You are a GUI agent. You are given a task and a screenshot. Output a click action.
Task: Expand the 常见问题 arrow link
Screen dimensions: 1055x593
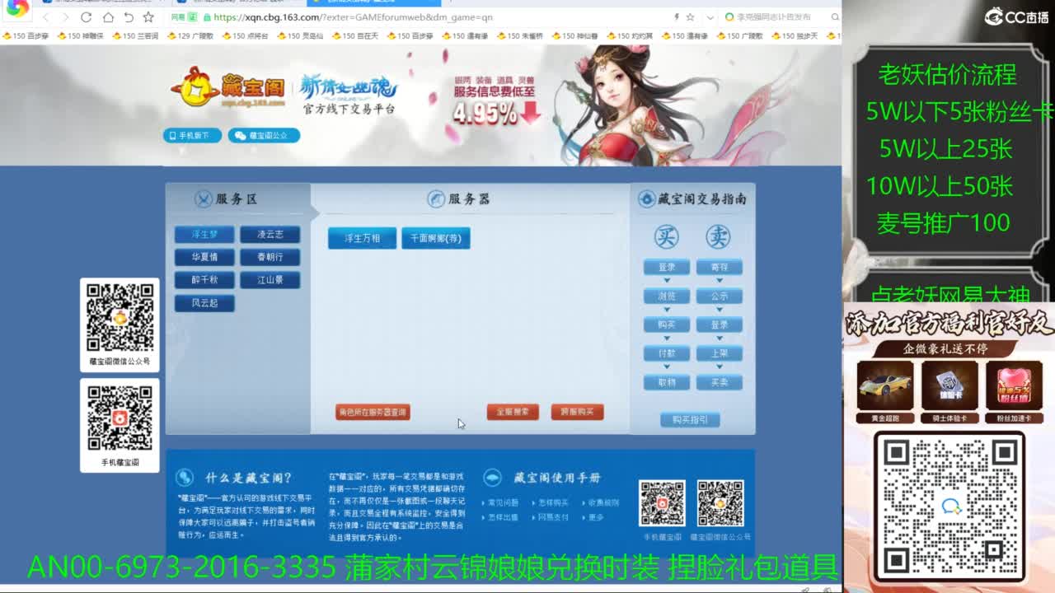484,503
